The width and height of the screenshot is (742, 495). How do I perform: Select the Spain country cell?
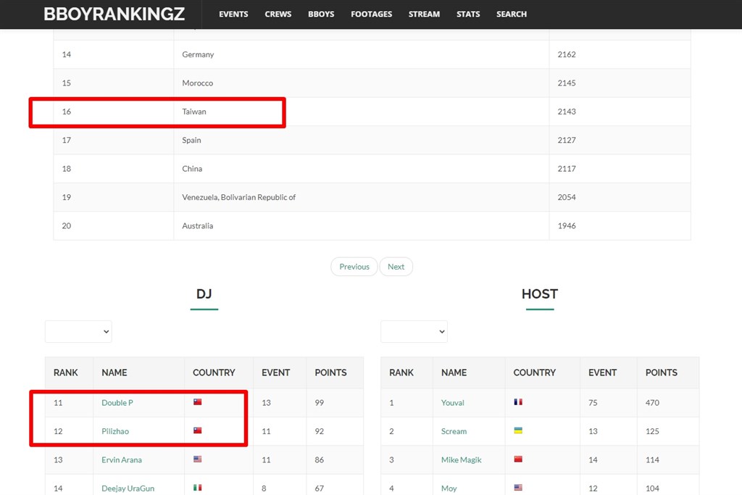click(361, 140)
